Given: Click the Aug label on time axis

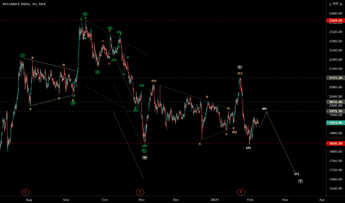Looking at the screenshot, I should 29,200.
